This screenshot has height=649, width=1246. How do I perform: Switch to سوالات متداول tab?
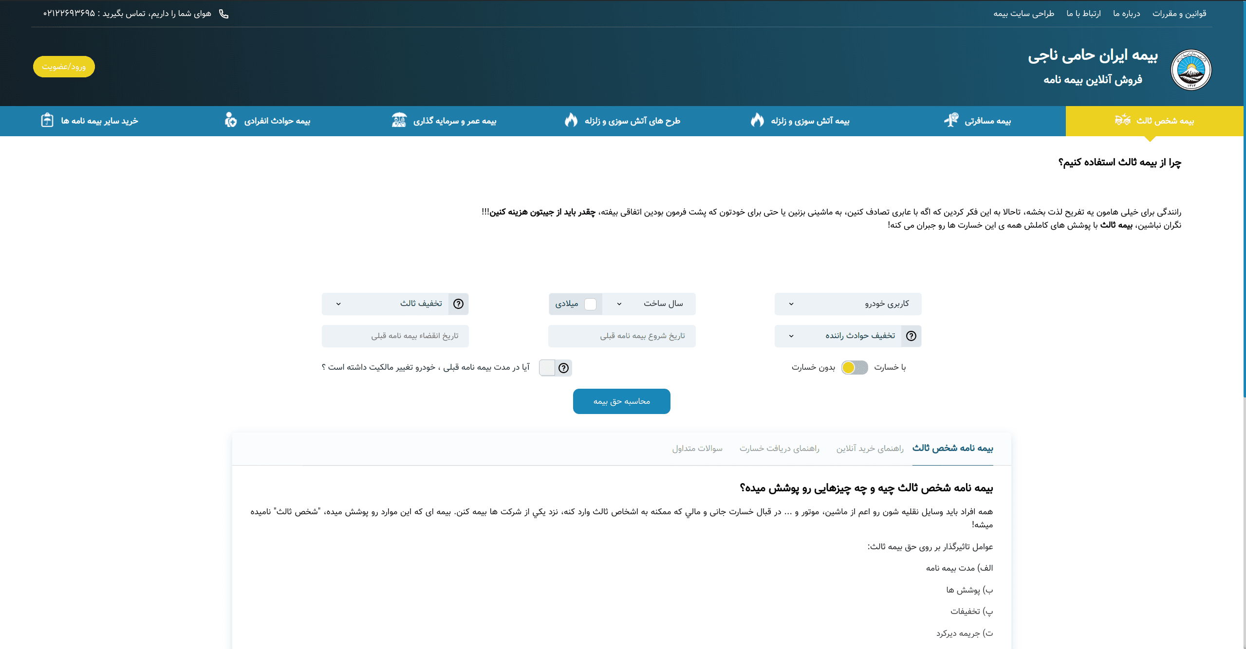[x=697, y=449]
